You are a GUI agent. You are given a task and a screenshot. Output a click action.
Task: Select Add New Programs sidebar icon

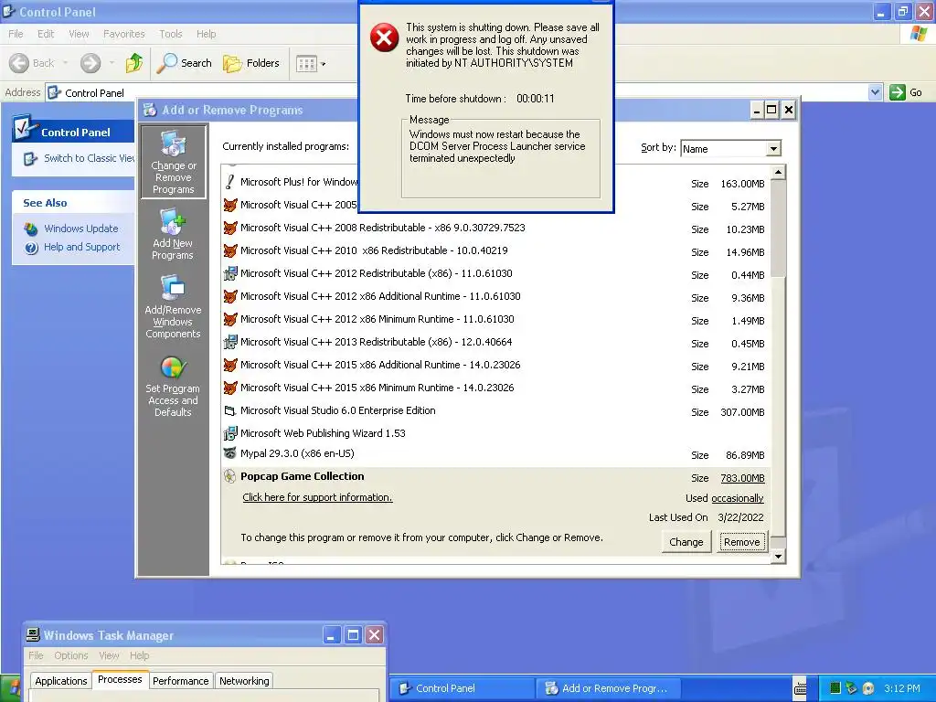coord(173,234)
